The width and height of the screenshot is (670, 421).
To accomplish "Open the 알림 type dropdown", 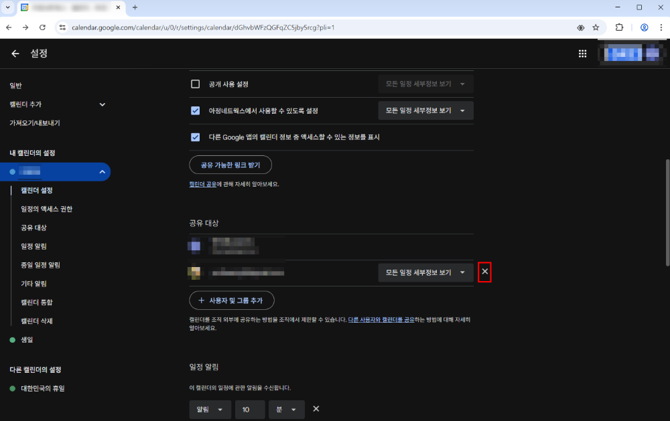I will 210,409.
